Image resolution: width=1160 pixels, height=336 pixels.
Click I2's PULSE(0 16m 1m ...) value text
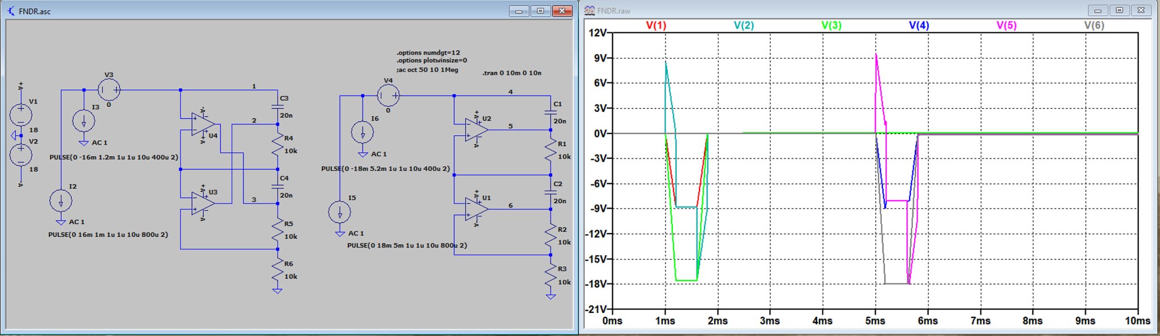coord(108,235)
